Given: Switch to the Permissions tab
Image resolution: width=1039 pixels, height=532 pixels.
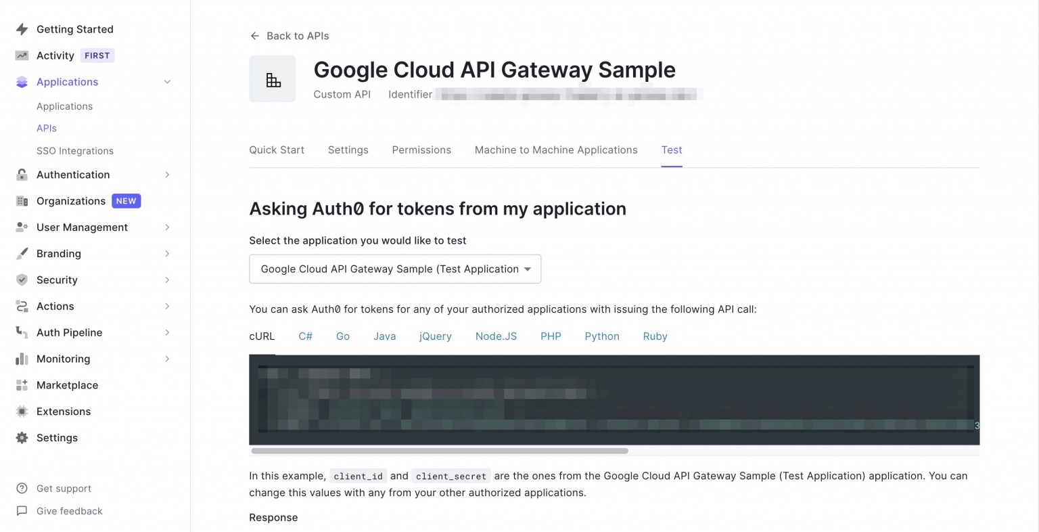Looking at the screenshot, I should [421, 150].
